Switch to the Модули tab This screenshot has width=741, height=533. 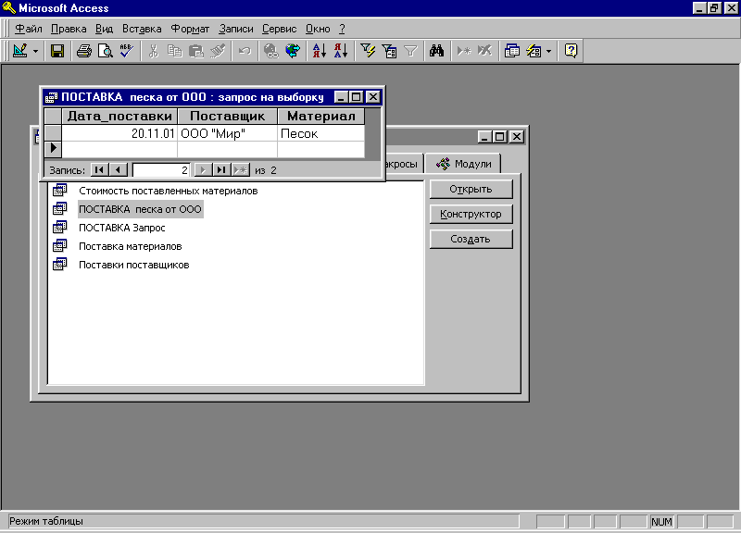tap(463, 164)
